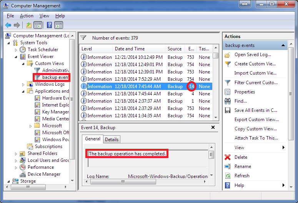This screenshot has height=203, width=298.
Task: Click the console tree horizontal scrollbar thumb
Action: 28,187
